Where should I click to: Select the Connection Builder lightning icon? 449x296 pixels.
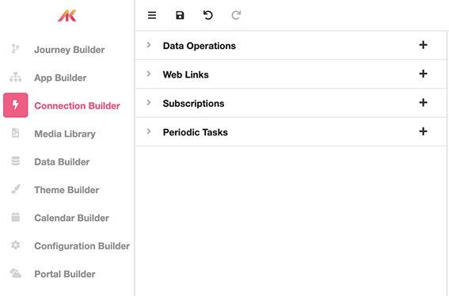[x=16, y=105]
